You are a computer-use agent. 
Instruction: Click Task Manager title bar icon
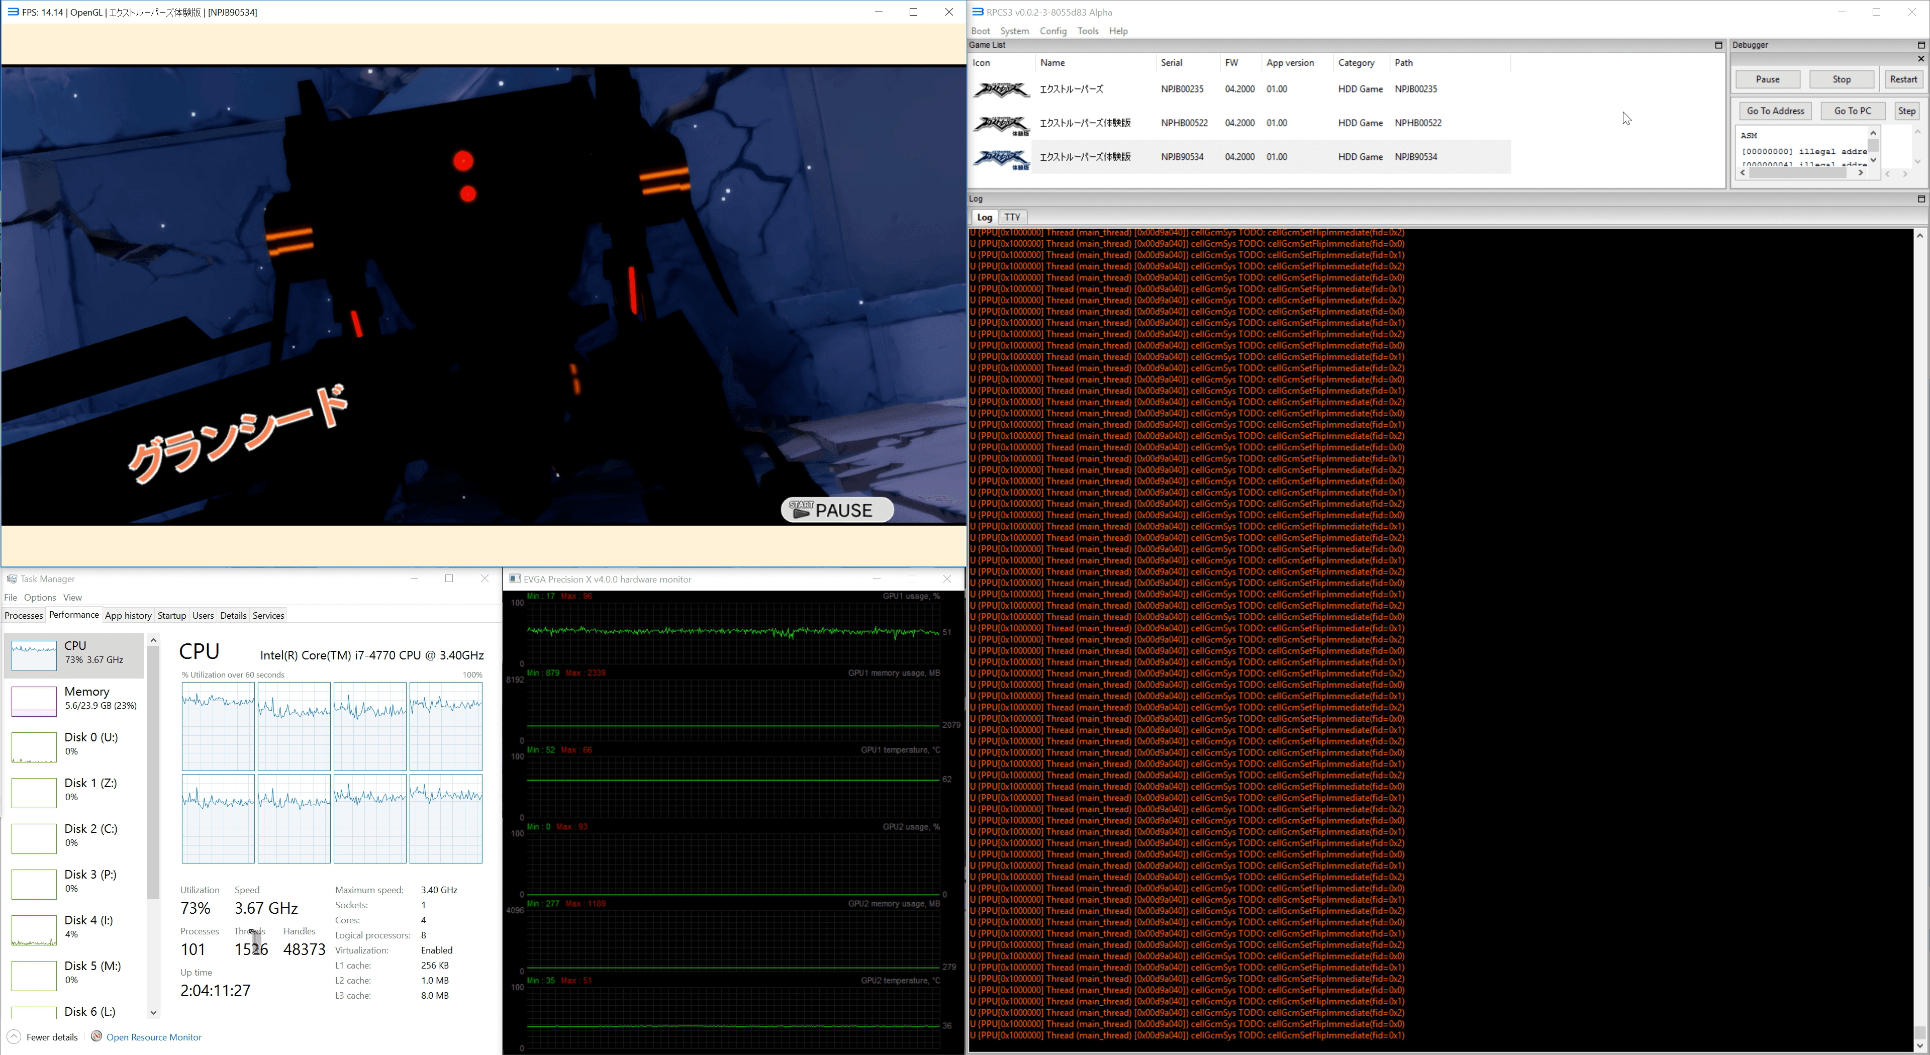pos(12,579)
